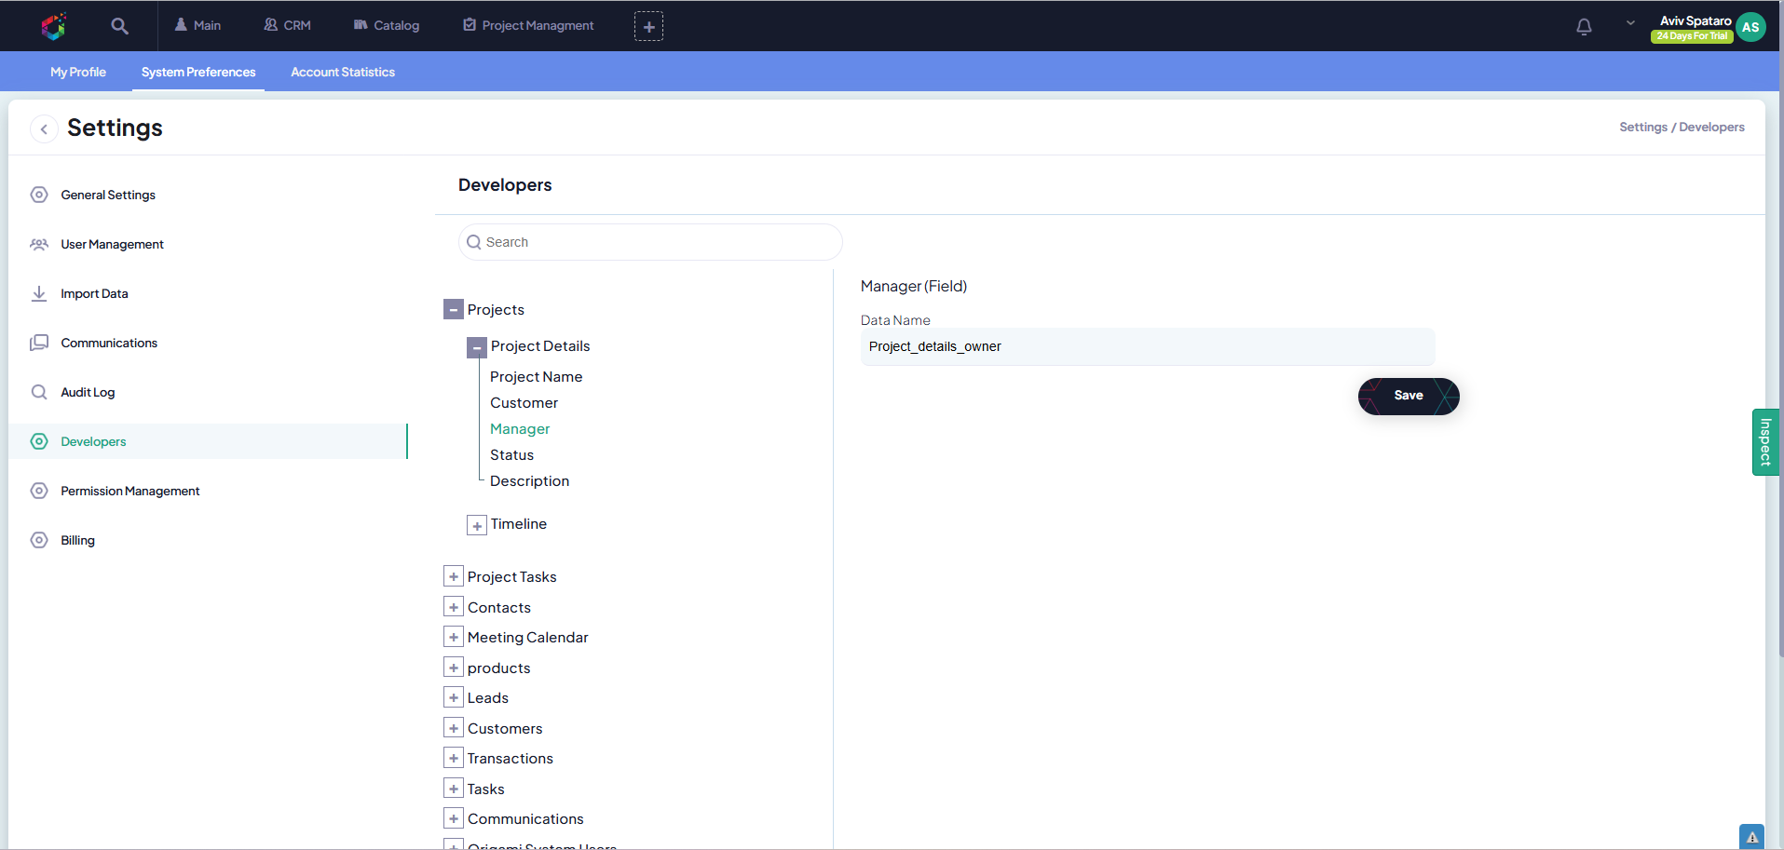Select Manager field in tree
This screenshot has width=1784, height=850.
pyautogui.click(x=520, y=429)
